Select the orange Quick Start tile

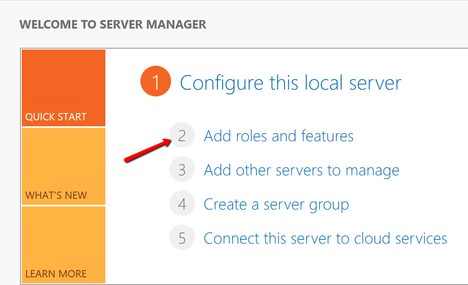pos(63,87)
